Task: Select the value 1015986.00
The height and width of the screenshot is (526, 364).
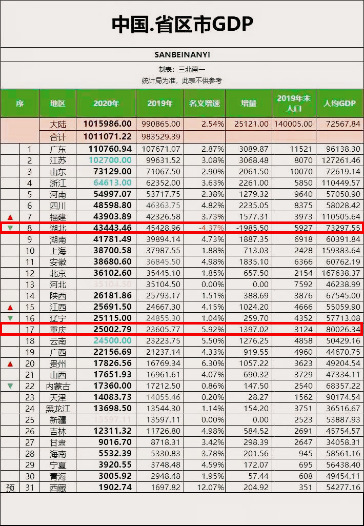Action: pyautogui.click(x=107, y=124)
